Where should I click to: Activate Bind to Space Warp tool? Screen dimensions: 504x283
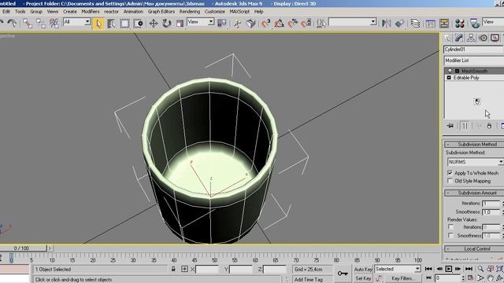click(x=54, y=24)
